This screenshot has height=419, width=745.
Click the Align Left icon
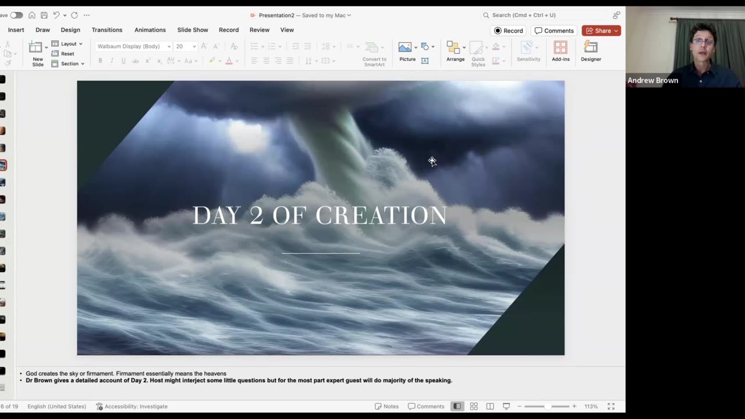[254, 61]
